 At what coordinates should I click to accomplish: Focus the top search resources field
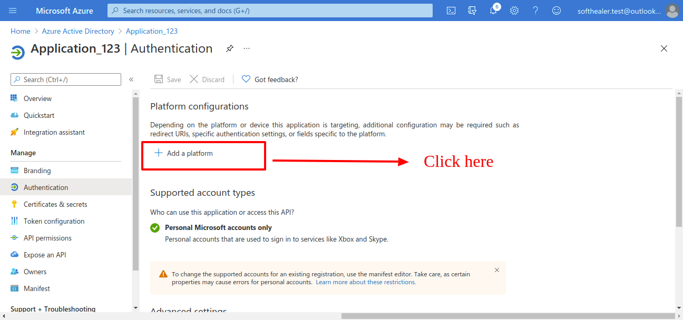click(270, 11)
